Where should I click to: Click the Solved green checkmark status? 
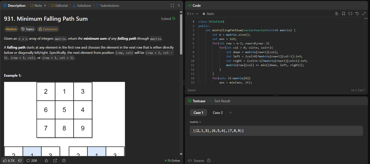point(168,19)
